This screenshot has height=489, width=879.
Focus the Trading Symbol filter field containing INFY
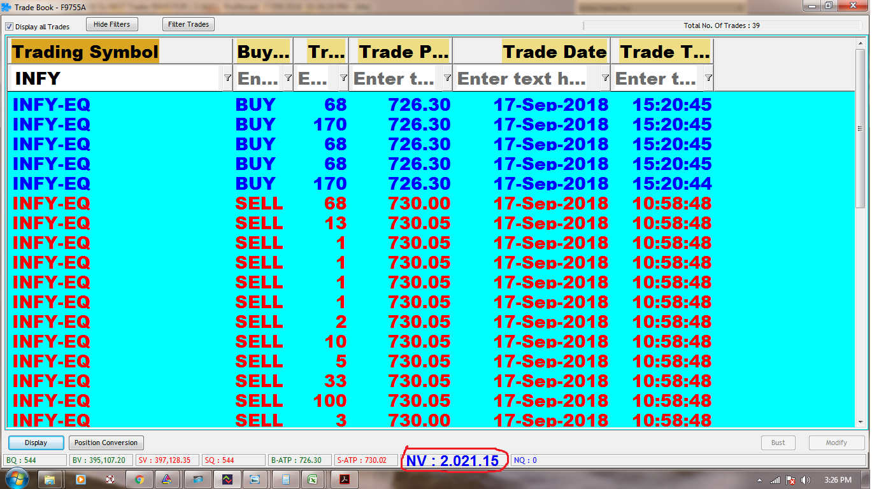pos(115,78)
